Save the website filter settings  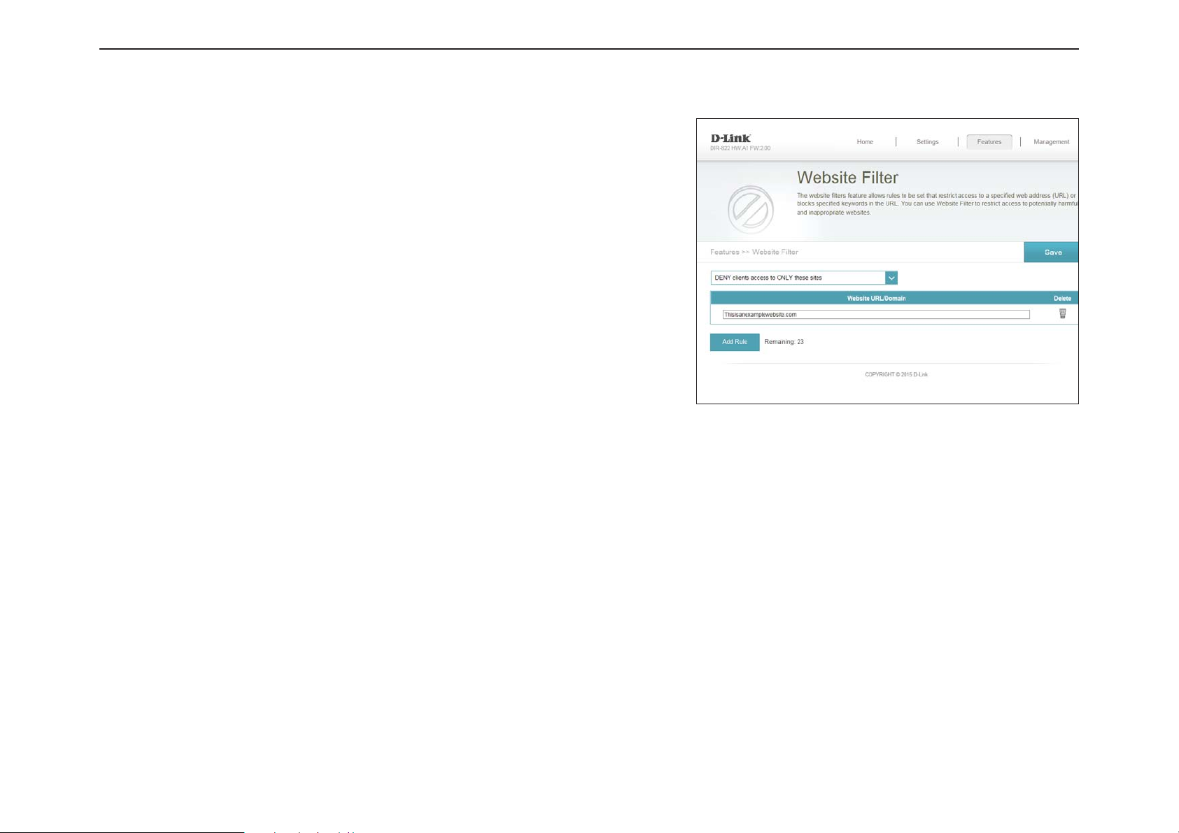point(1052,252)
